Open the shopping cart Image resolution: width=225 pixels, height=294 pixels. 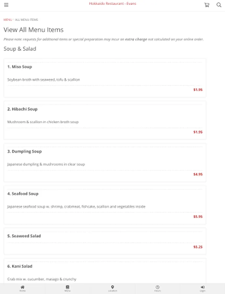point(207,5)
